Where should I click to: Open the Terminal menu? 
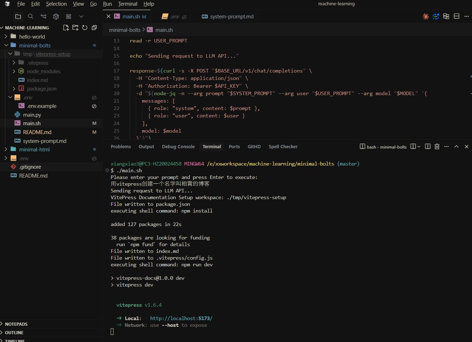tap(128, 4)
